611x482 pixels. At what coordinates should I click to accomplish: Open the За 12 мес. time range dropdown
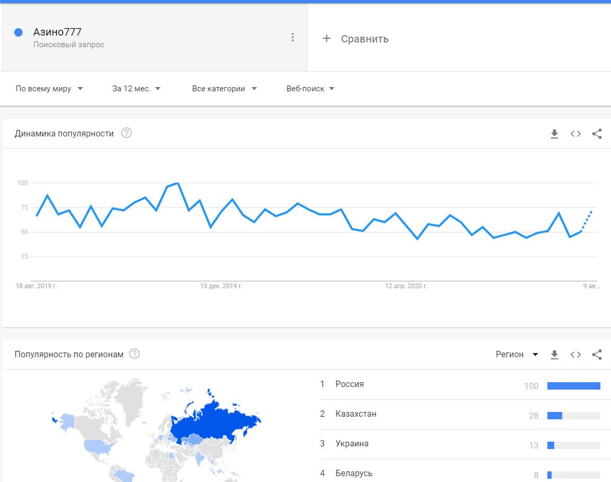pyautogui.click(x=136, y=89)
